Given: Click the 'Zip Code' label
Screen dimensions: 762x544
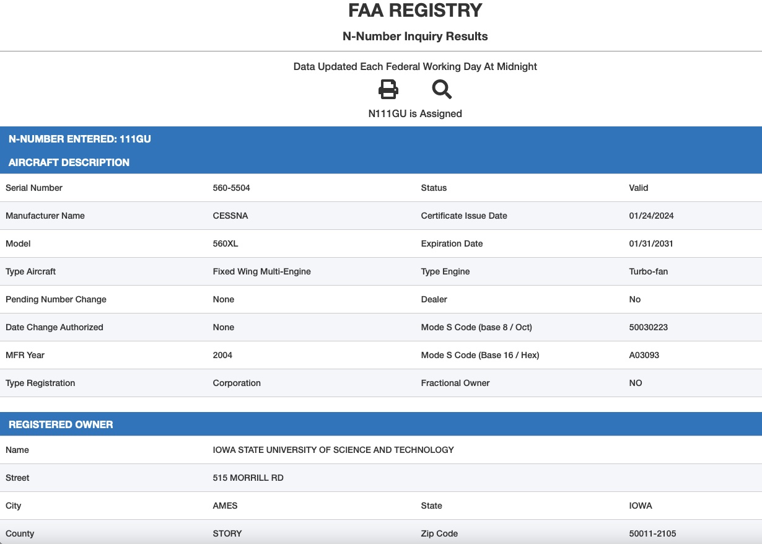Looking at the screenshot, I should click(439, 533).
